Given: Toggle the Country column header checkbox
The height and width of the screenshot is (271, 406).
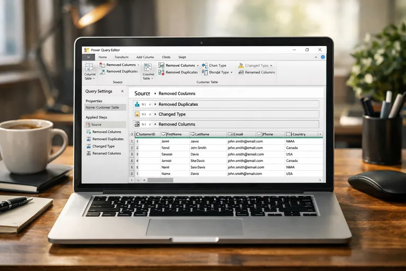Looking at the screenshot, I should click(288, 134).
